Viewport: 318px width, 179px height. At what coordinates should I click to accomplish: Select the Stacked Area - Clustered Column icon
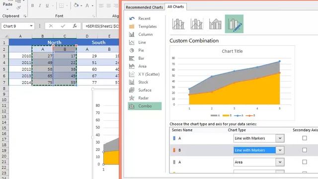tap(215, 24)
